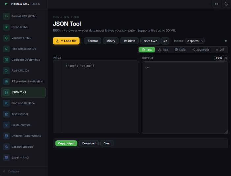Click the JSONPath tab branch icon

tap(194, 50)
